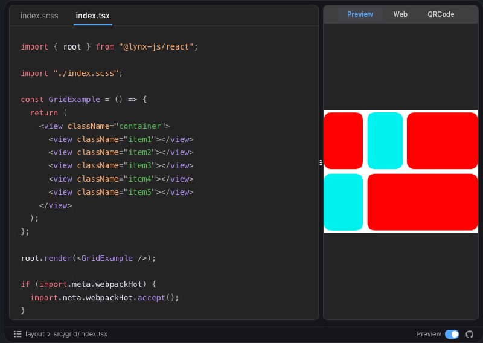This screenshot has height=343, width=483.
Task: Click the top-row cyan grid item
Action: [x=385, y=141]
